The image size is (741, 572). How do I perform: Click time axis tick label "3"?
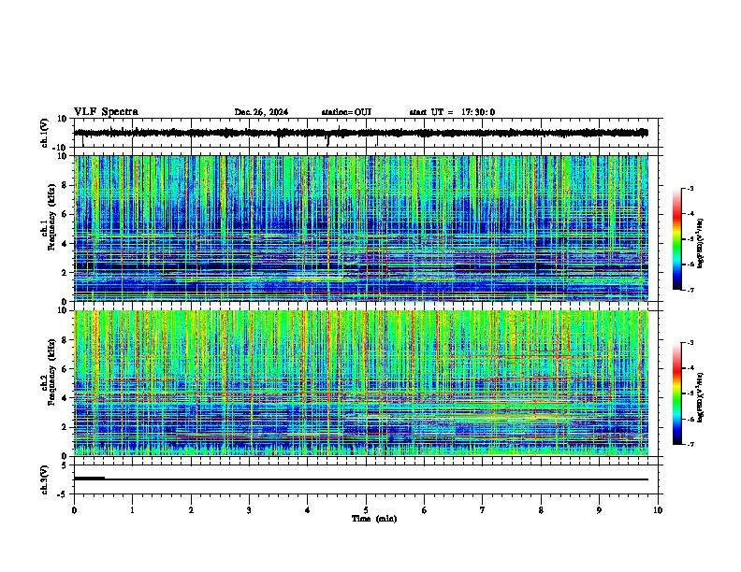[x=249, y=510]
